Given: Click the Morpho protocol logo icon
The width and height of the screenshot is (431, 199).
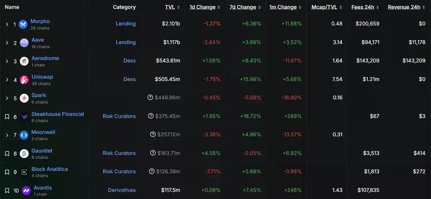Looking at the screenshot, I should pyautogui.click(x=23, y=24).
